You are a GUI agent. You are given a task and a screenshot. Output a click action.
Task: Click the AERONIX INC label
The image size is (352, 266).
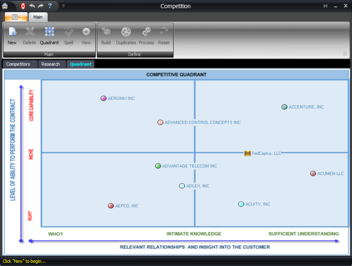(x=121, y=98)
